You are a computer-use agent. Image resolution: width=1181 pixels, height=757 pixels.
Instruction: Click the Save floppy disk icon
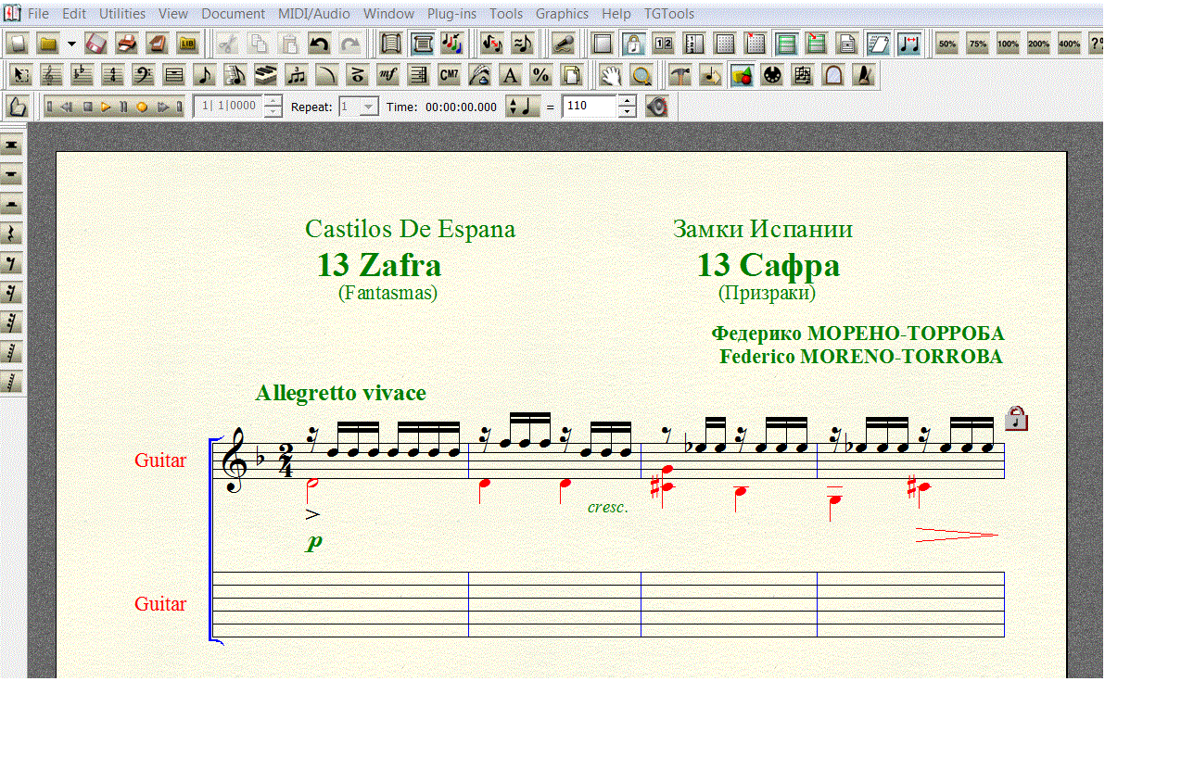point(96,44)
